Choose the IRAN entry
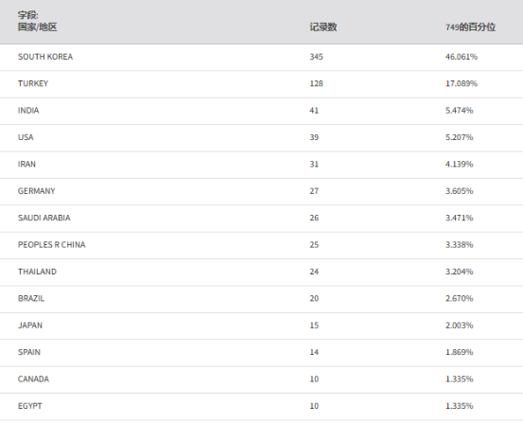 point(26,165)
